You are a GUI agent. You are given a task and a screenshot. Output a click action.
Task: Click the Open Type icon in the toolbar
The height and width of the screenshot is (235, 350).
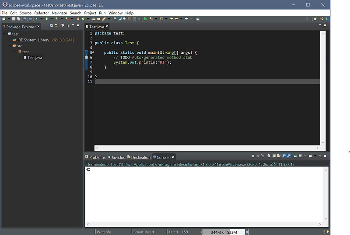94,19
